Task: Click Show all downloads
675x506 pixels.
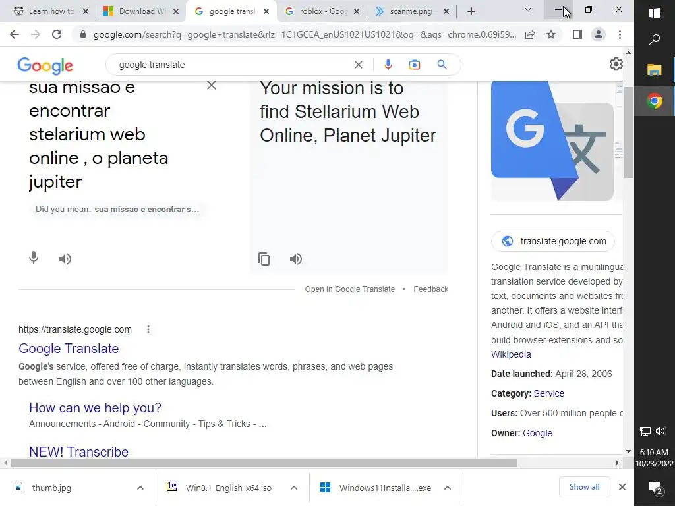Action: [x=584, y=487]
